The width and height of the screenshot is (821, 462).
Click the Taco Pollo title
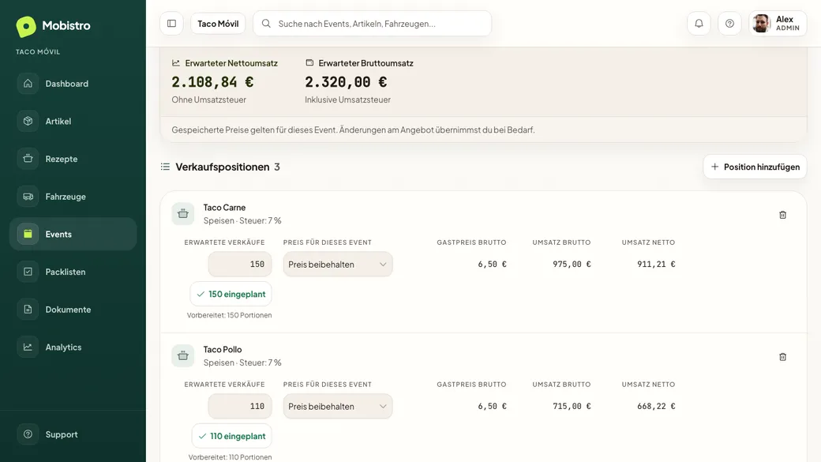[223, 349]
